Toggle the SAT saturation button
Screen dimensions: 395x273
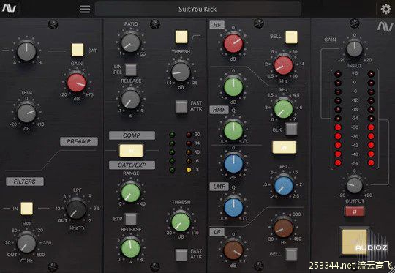coord(78,50)
